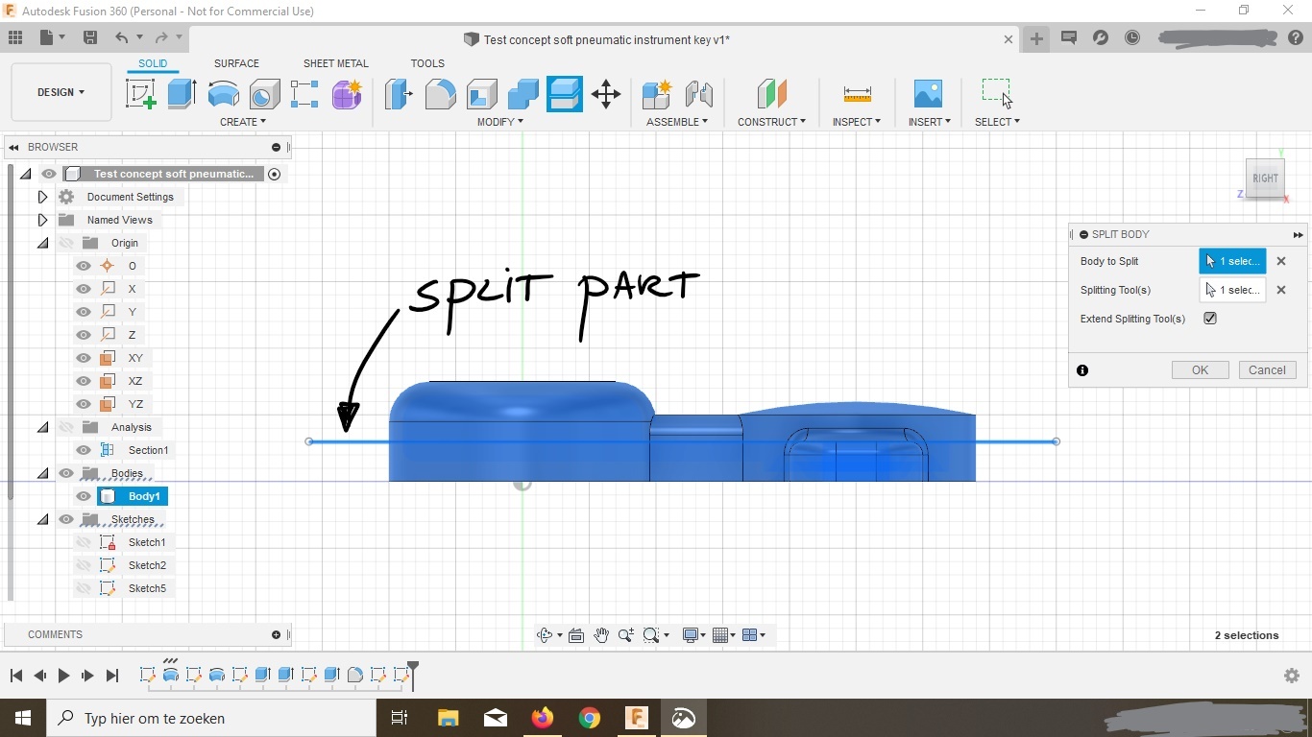1312x737 pixels.
Task: Open the DESIGN workspace dropdown
Action: (61, 92)
